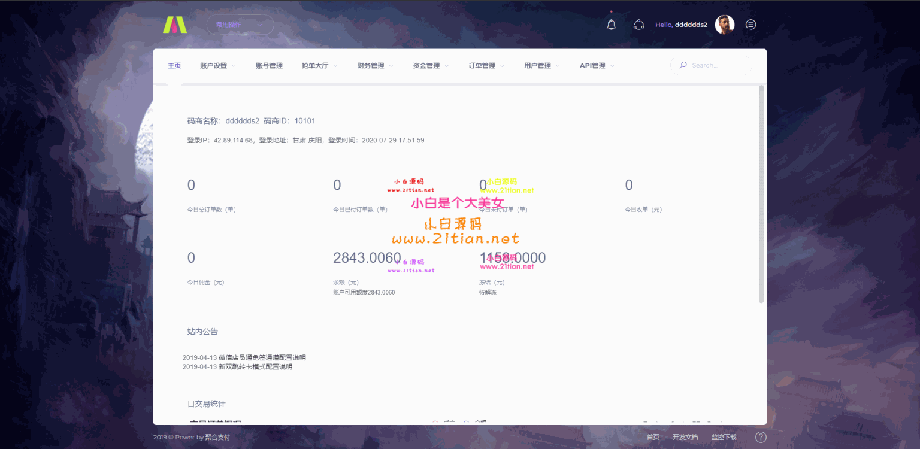Click the 今日已付订单数（单） label
This screenshot has height=449, width=920.
tap(361, 210)
